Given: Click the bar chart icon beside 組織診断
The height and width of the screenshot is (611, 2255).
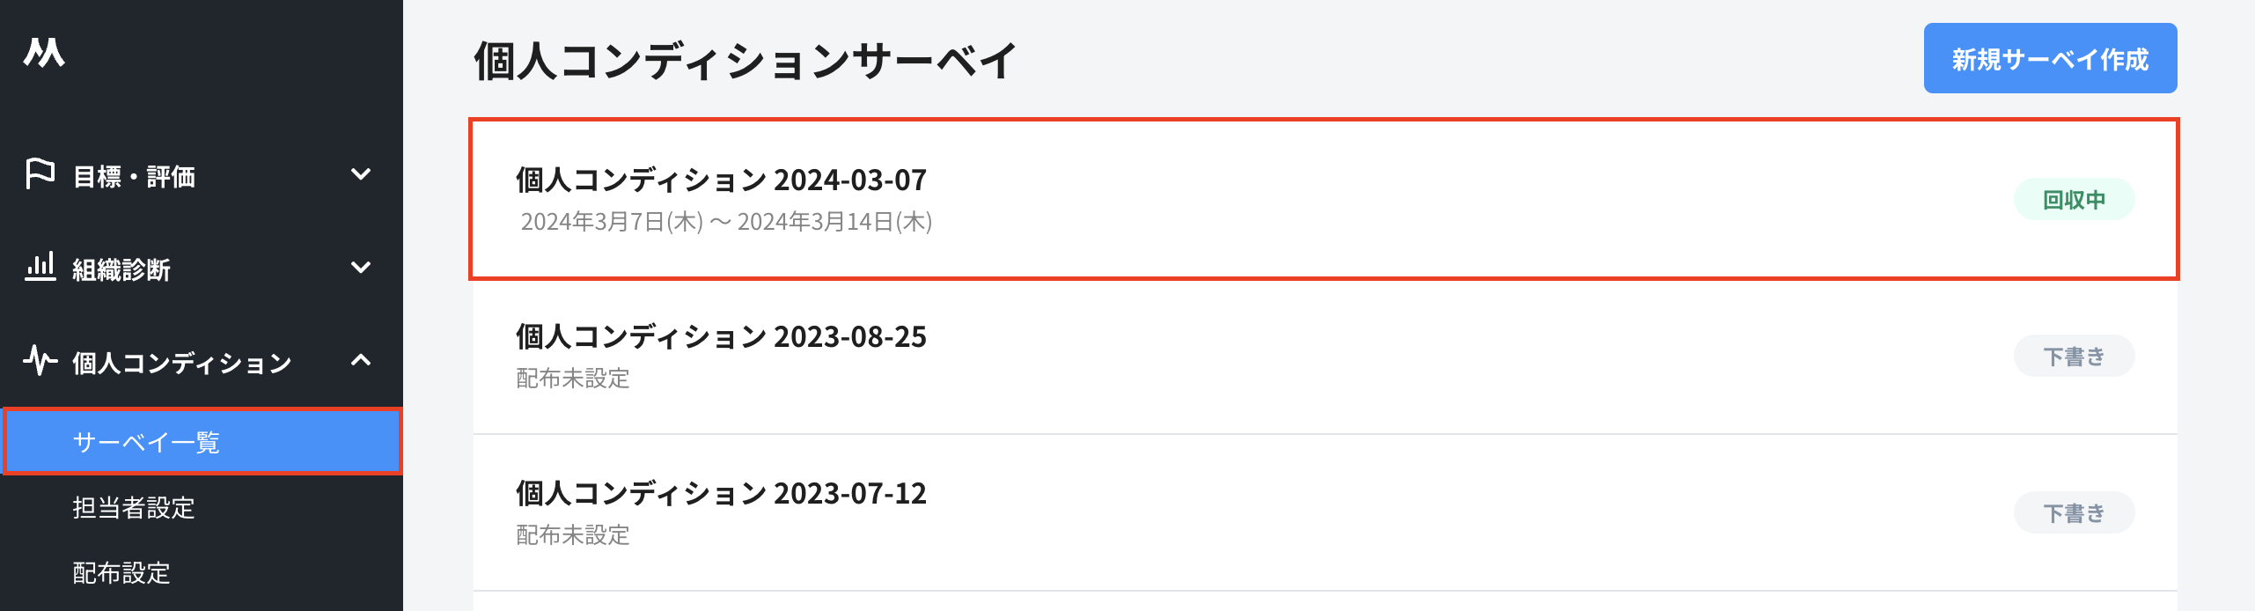Looking at the screenshot, I should (x=40, y=267).
